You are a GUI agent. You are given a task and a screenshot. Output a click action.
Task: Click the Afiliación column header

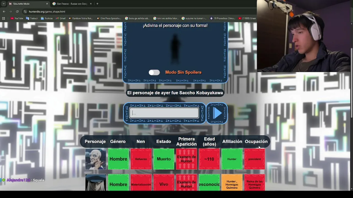coord(232,141)
